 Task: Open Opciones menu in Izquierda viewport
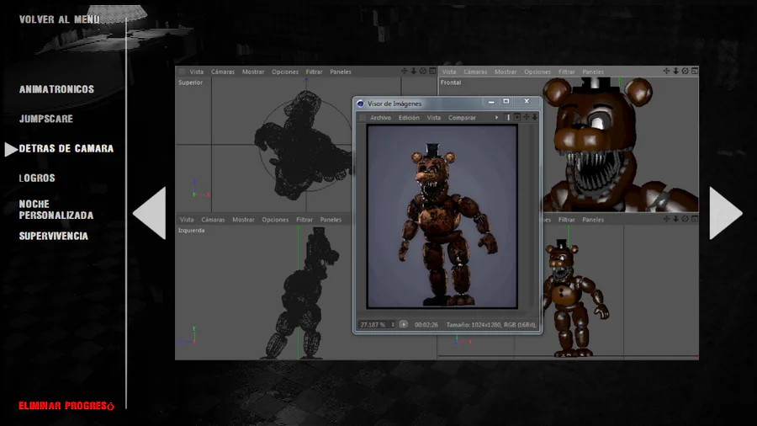[x=275, y=219]
